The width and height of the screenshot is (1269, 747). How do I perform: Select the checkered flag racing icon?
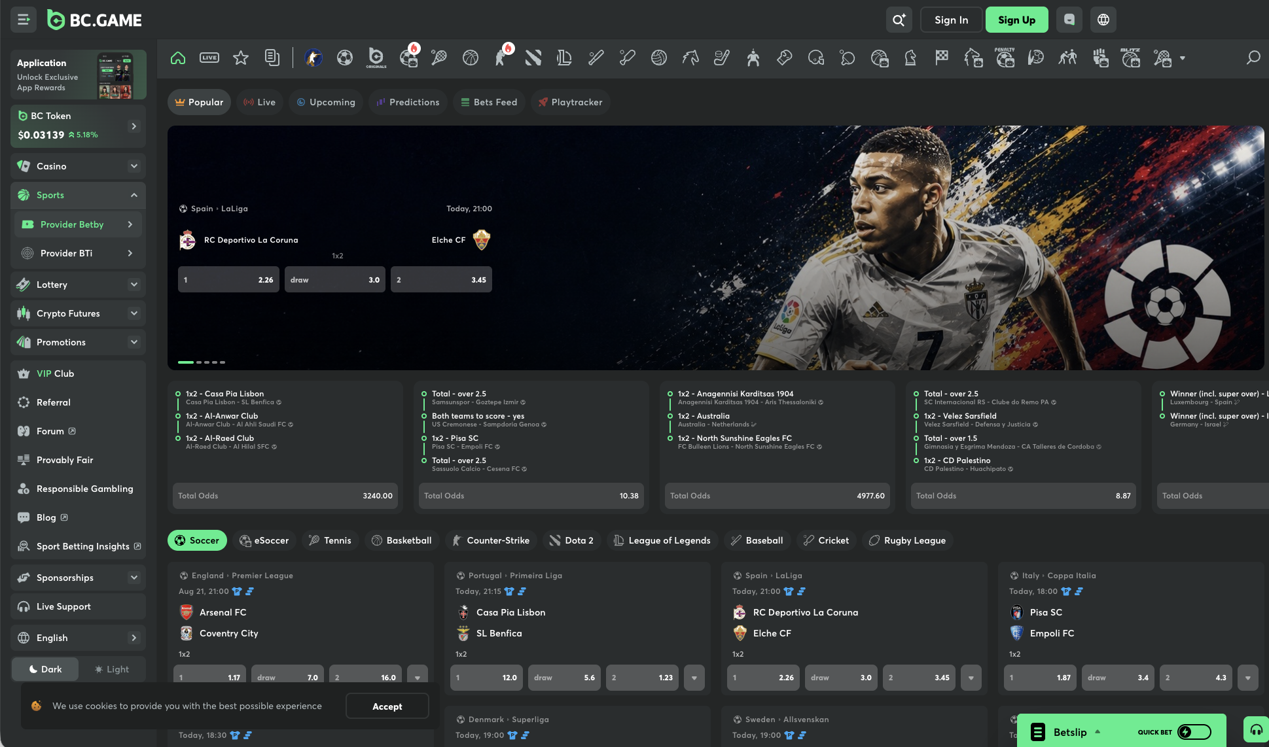942,58
